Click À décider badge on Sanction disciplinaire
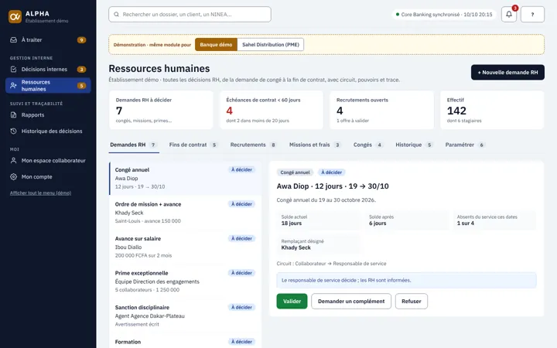557x348 pixels. [241, 308]
